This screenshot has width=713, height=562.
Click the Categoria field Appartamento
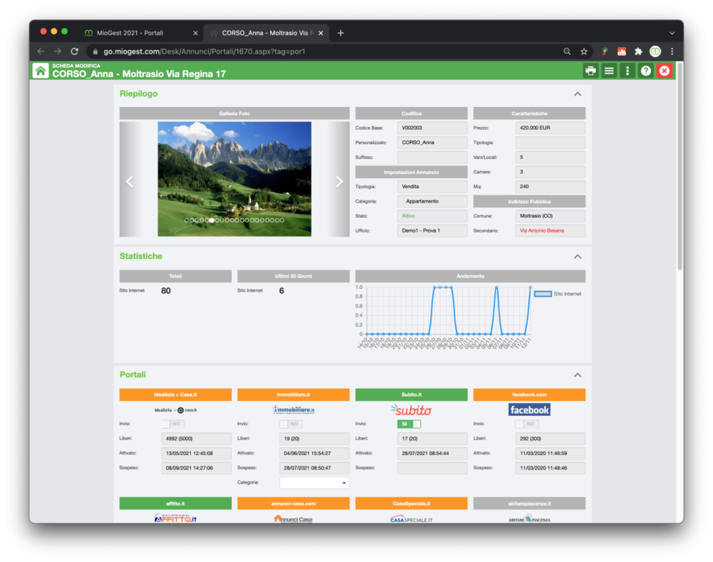click(432, 201)
